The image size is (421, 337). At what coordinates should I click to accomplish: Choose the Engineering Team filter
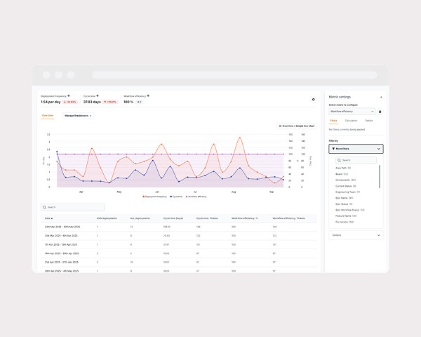[348, 192]
